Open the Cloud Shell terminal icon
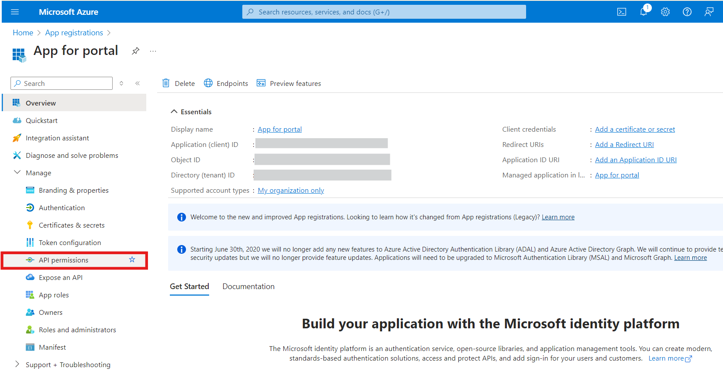The height and width of the screenshot is (385, 723). coord(621,12)
